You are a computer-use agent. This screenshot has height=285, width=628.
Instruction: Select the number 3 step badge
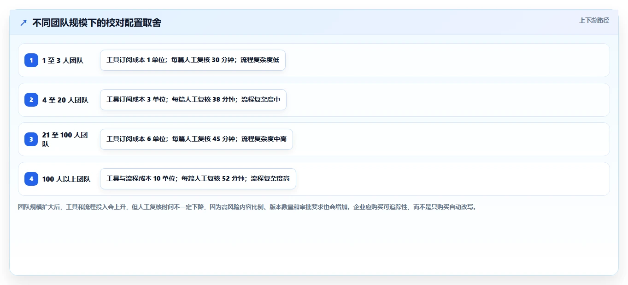(x=31, y=139)
